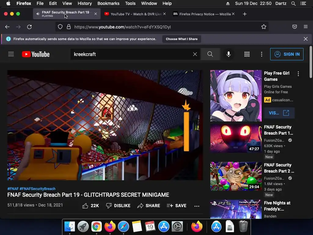Open Notes from the dock
Image resolution: width=313 pixels, height=235 pixels.
pyautogui.click(x=137, y=227)
